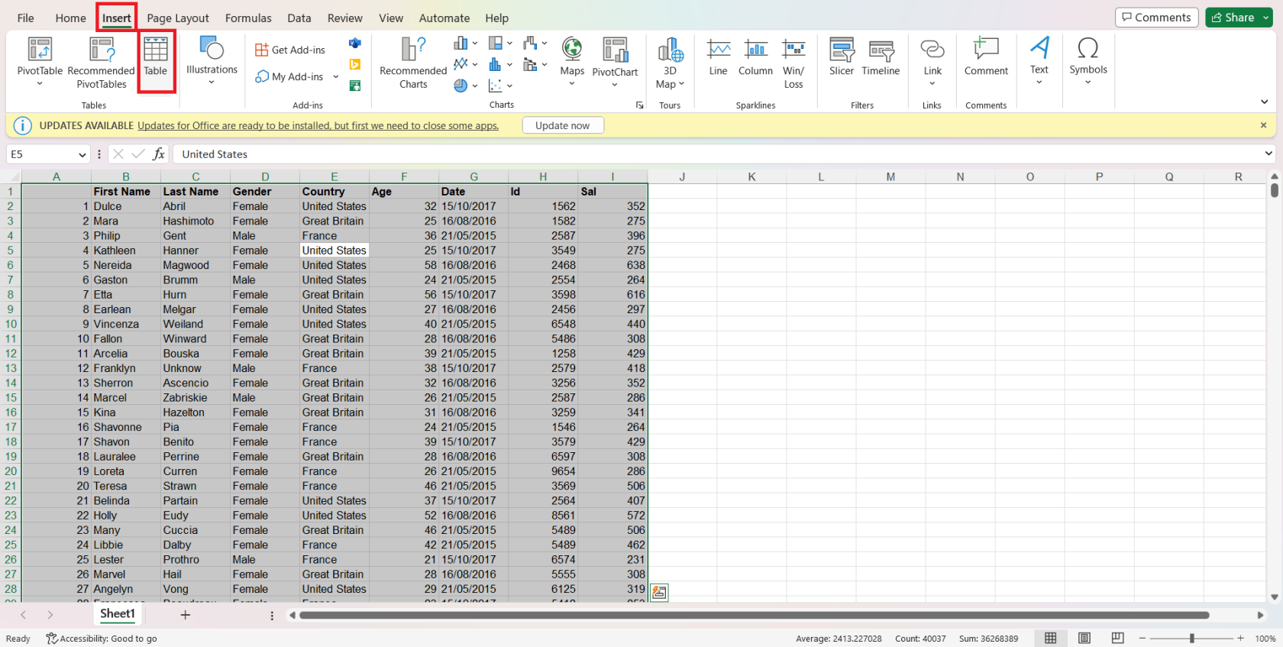This screenshot has height=647, width=1283.
Task: Open Recommended Charts
Action: [413, 63]
